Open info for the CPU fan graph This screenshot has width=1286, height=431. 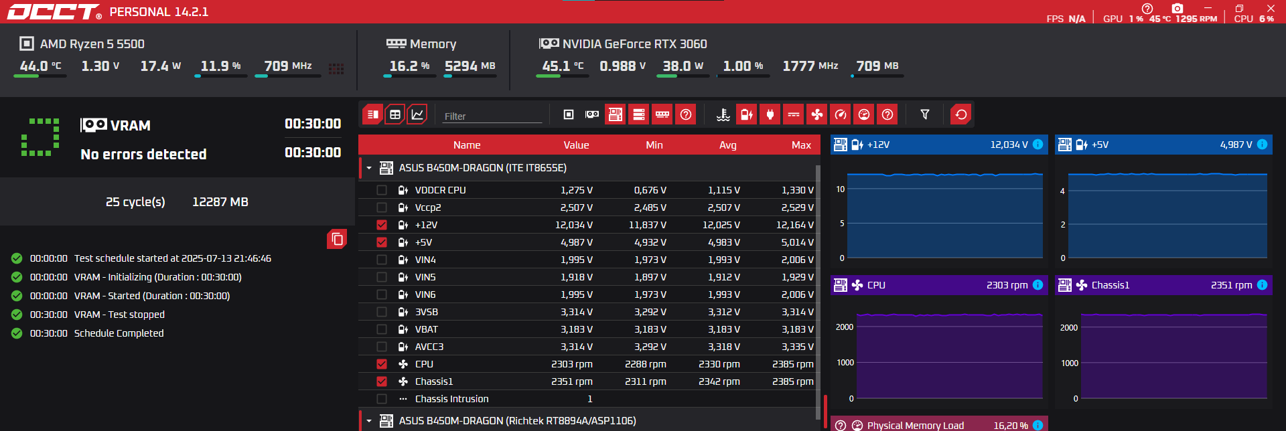tap(1038, 285)
